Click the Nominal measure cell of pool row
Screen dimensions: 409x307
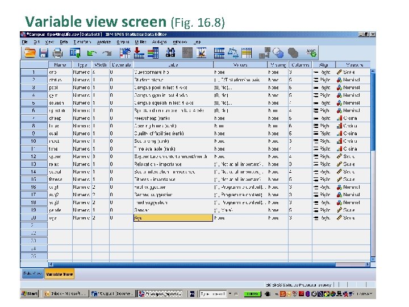(x=353, y=88)
